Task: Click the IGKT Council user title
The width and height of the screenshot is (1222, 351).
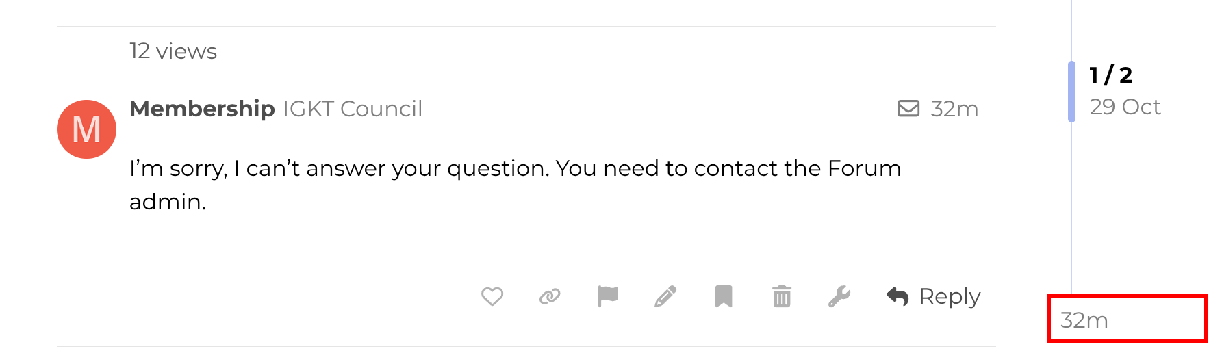Action: pos(353,109)
